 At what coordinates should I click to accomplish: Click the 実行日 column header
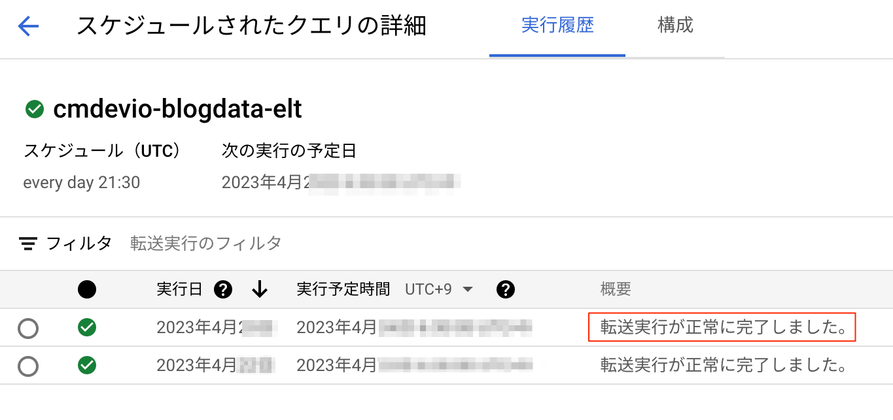180,289
